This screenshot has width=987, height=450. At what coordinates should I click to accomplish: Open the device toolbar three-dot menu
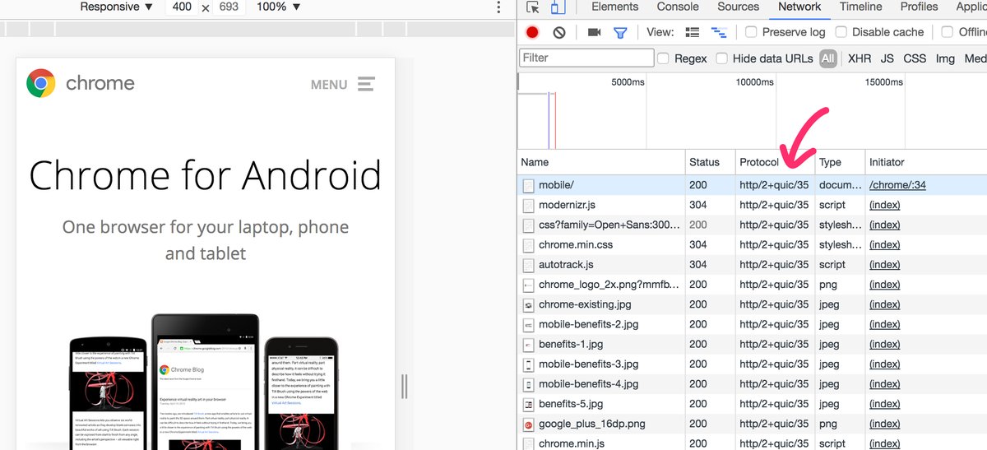498,7
